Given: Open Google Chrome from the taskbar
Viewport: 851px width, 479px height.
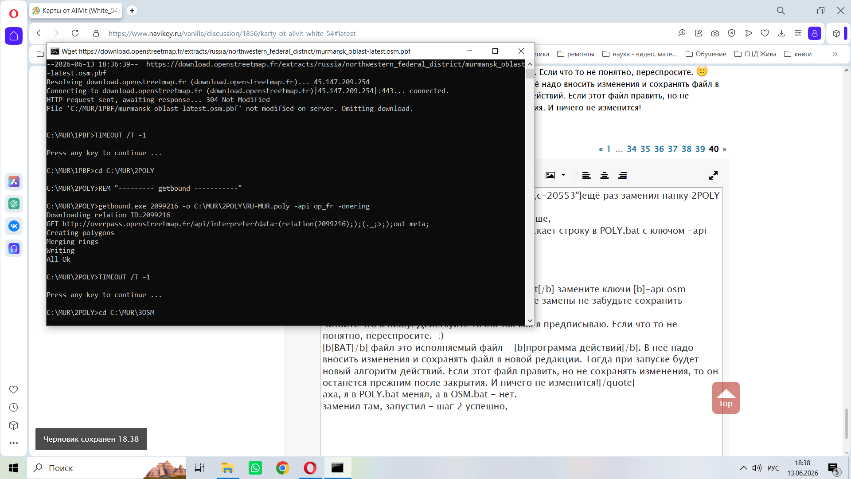Looking at the screenshot, I should point(283,468).
